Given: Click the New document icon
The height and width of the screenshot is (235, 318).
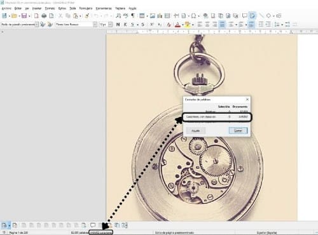Looking at the screenshot, I should pyautogui.click(x=4, y=16).
